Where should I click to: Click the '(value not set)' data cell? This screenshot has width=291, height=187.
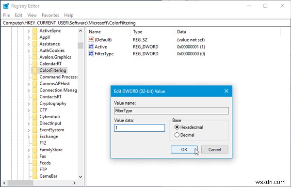point(191,40)
